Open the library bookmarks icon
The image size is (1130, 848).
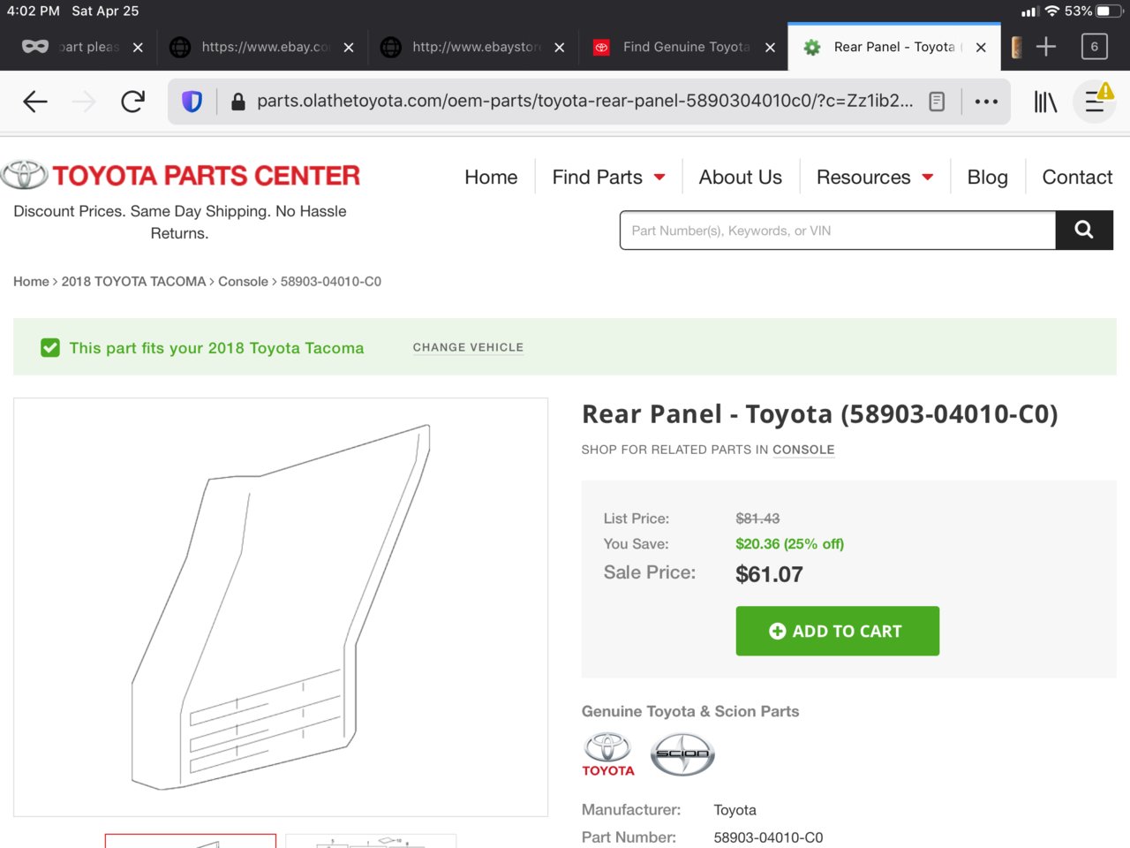point(1045,102)
